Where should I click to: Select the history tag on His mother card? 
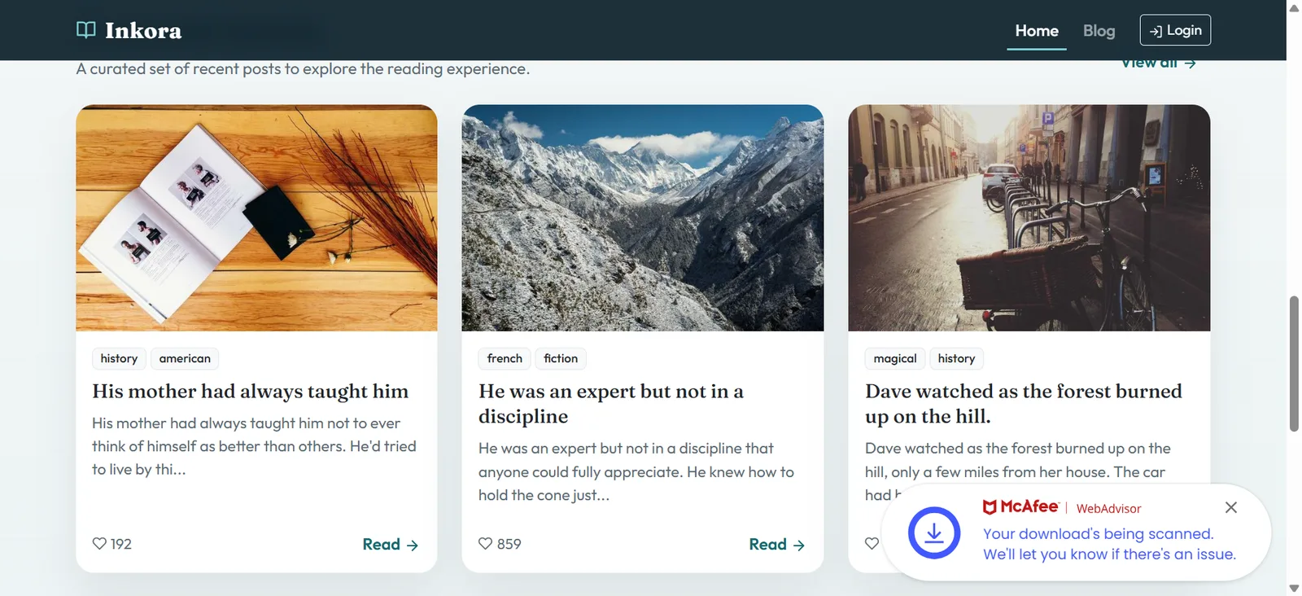[x=119, y=358]
